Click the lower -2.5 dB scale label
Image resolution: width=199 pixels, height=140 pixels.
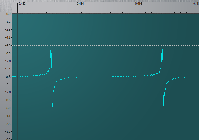(x=8, y=124)
